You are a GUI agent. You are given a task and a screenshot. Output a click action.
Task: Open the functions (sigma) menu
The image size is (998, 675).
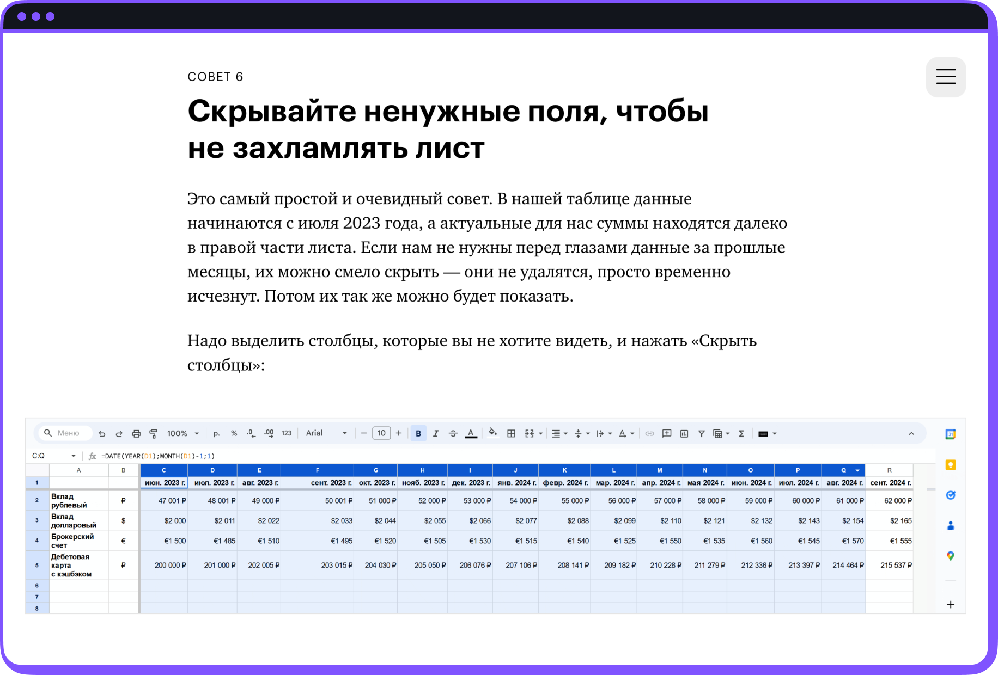tap(741, 434)
